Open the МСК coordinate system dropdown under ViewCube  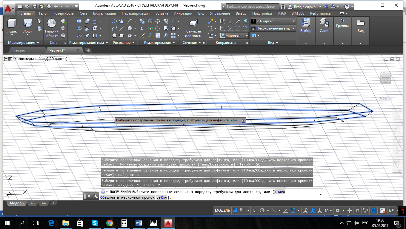click(385, 99)
